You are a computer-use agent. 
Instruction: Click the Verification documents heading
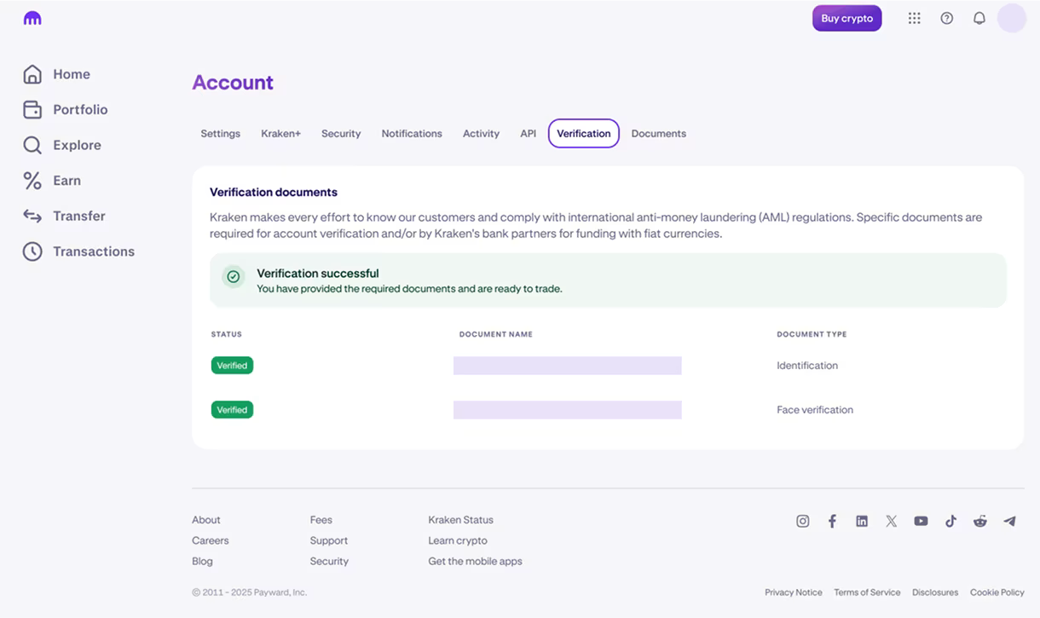pos(274,193)
